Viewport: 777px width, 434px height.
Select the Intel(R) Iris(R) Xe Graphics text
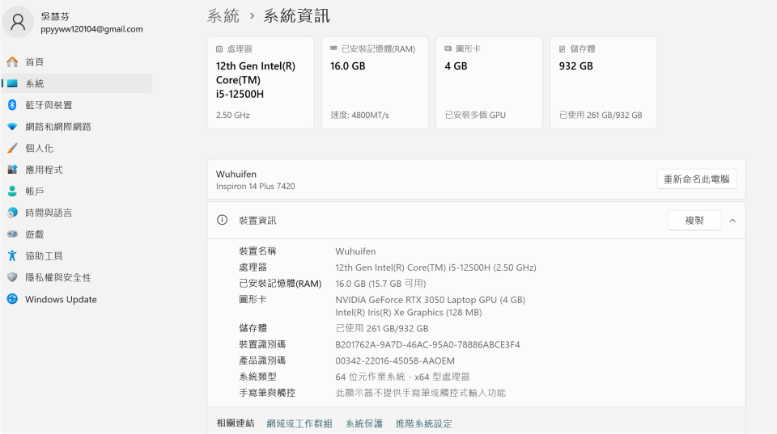coord(408,312)
